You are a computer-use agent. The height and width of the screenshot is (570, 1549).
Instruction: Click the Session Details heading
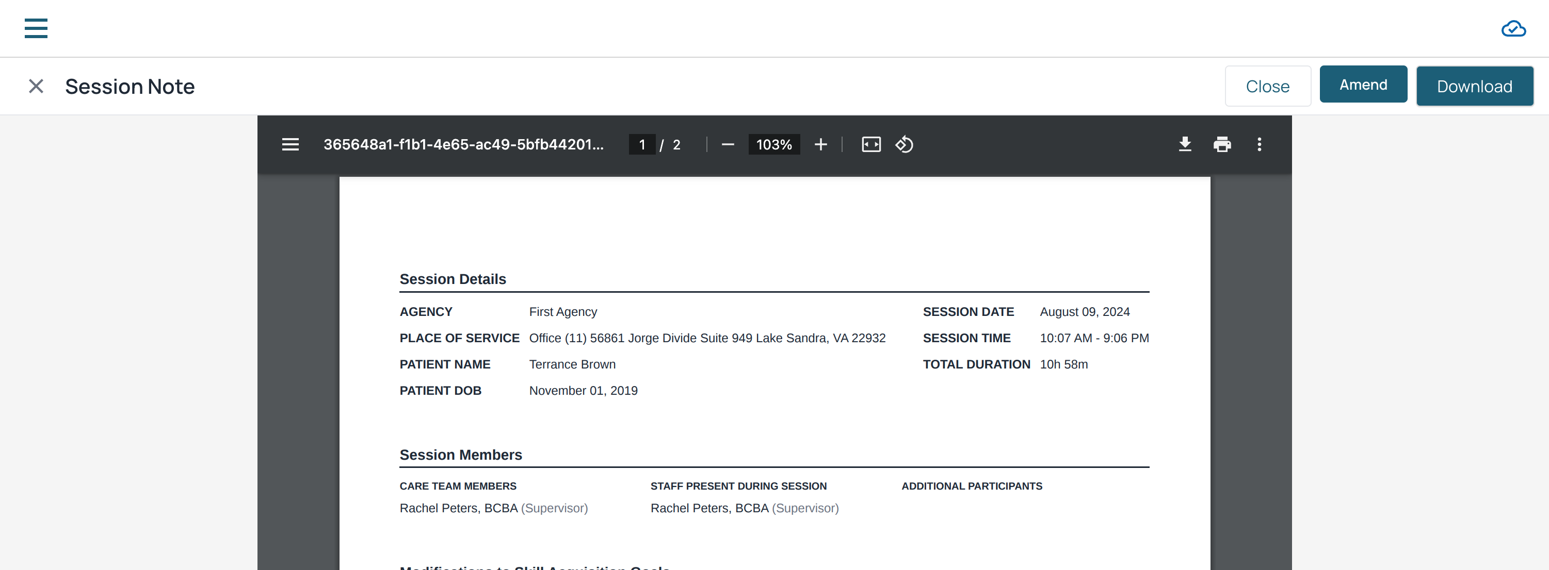coord(453,279)
